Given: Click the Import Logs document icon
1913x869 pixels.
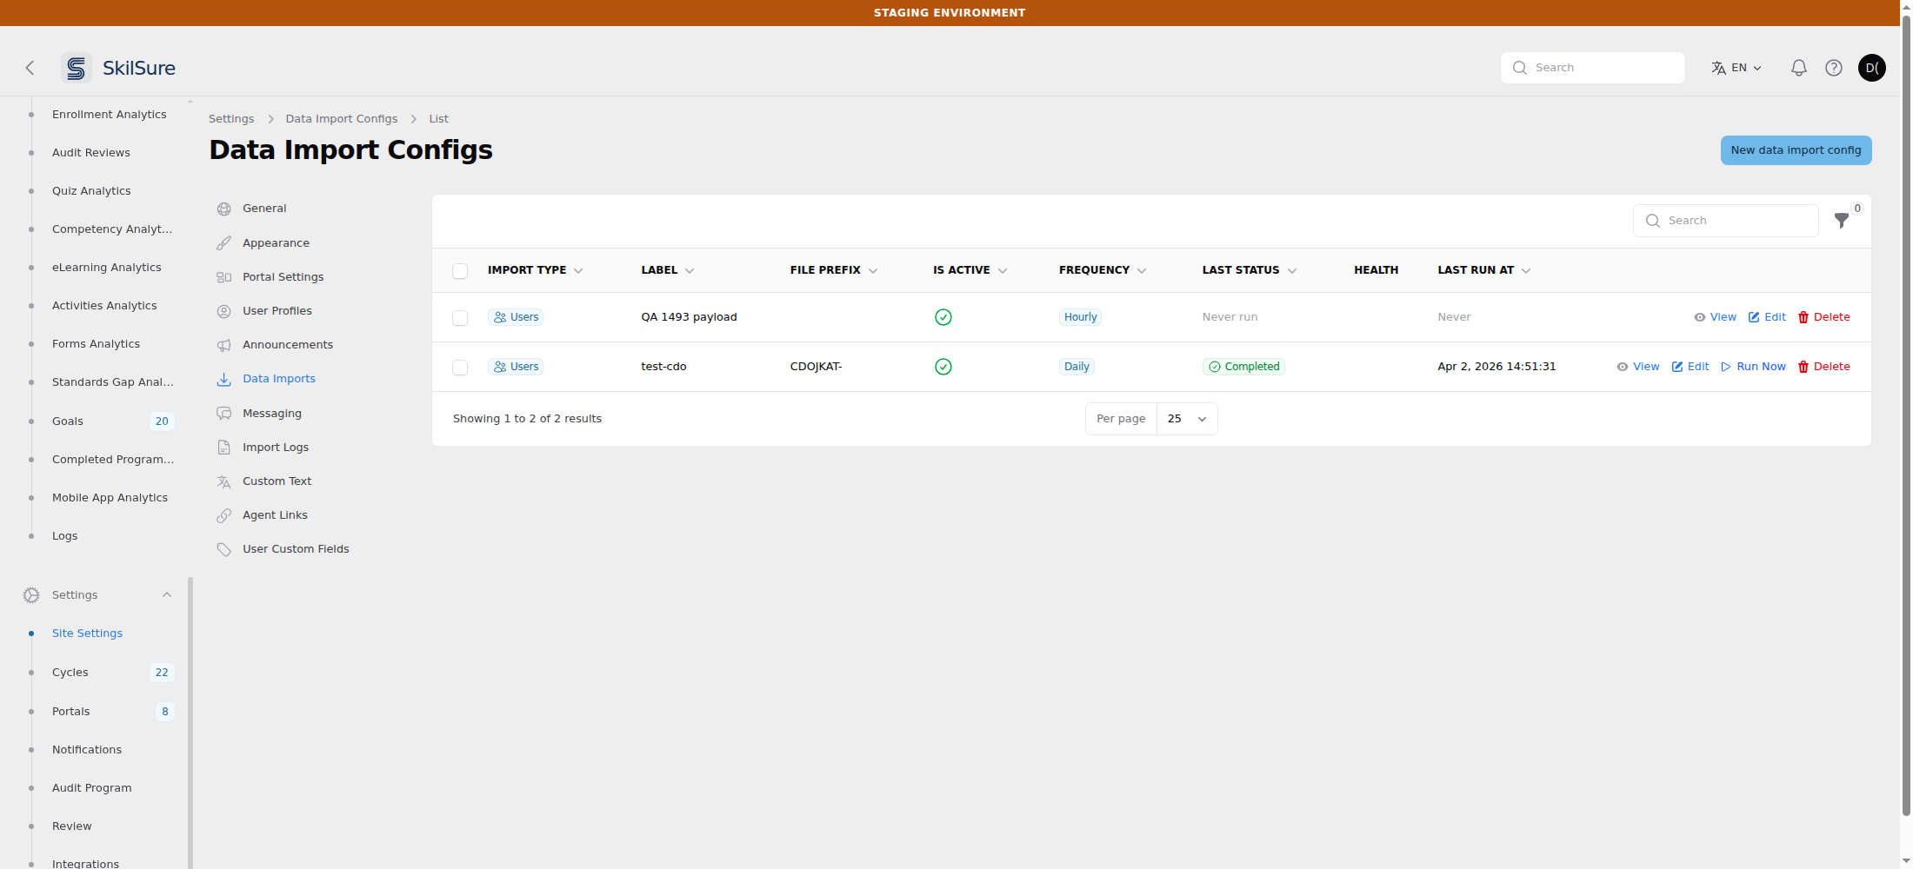Looking at the screenshot, I should point(224,448).
